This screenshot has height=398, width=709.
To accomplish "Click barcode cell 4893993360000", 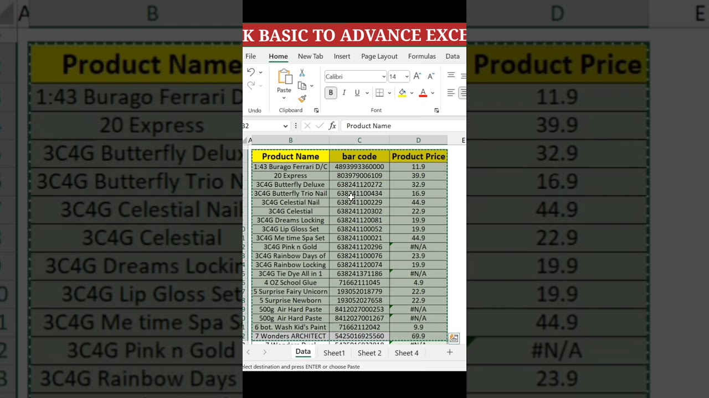I will coord(359,167).
